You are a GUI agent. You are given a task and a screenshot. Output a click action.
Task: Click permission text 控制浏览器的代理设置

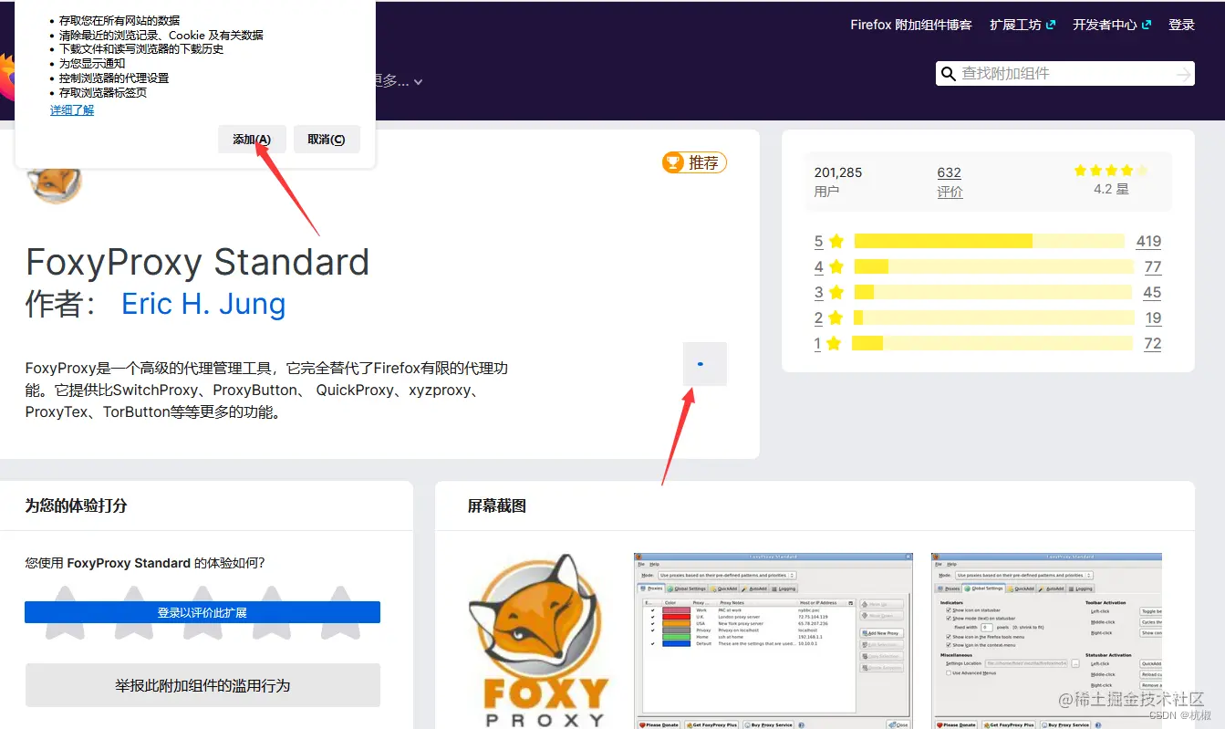(114, 78)
